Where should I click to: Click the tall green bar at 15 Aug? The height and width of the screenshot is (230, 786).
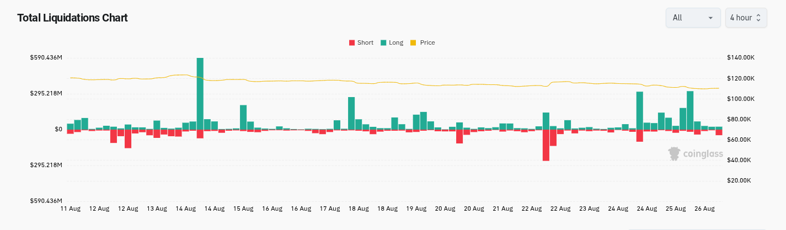(x=243, y=117)
